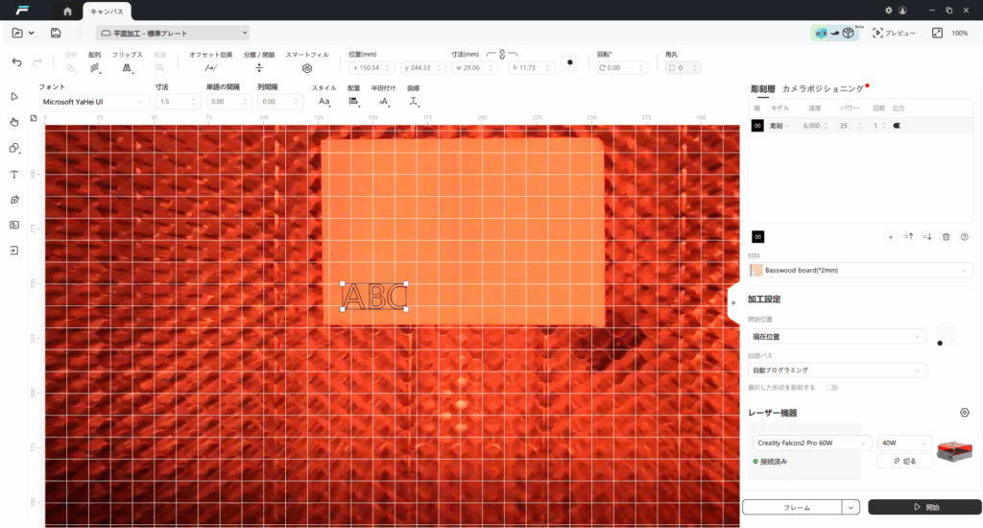Move layer down with arrow button
This screenshot has width=983, height=528.
pyautogui.click(x=928, y=236)
